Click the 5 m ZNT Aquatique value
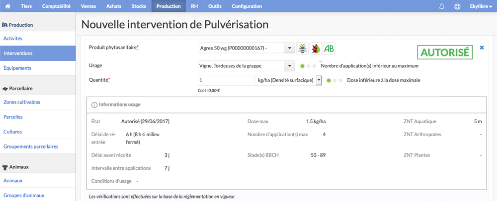 478,121
